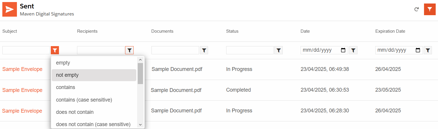Open the Status column filter icon

[279, 50]
